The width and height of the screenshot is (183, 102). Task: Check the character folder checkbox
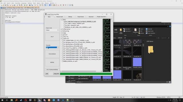tap(63, 29)
